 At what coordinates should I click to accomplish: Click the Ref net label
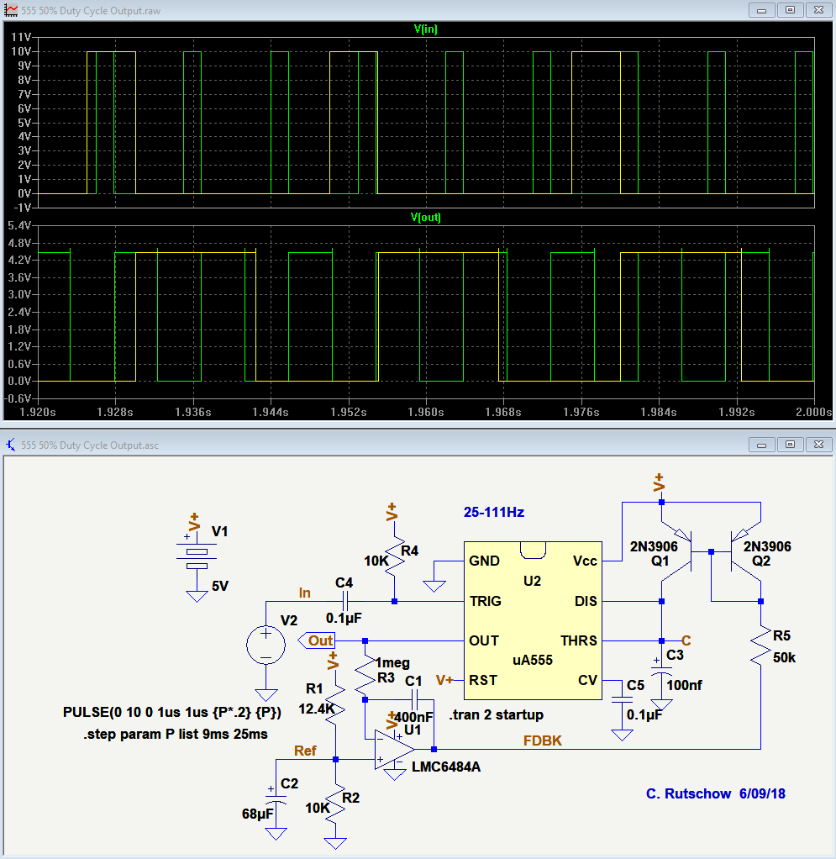click(305, 751)
